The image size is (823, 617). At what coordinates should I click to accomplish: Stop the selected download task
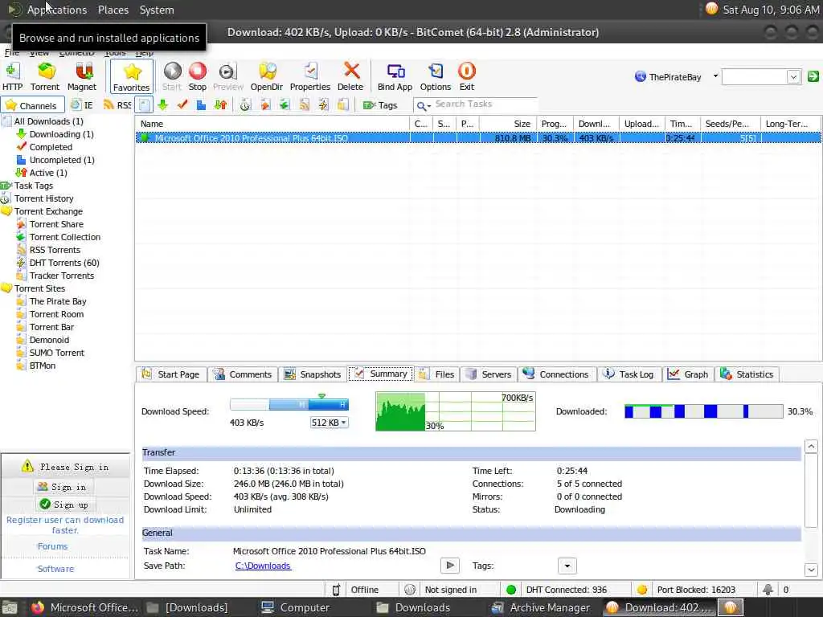tap(198, 76)
